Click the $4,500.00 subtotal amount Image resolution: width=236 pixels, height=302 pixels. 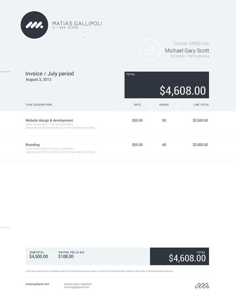38,256
